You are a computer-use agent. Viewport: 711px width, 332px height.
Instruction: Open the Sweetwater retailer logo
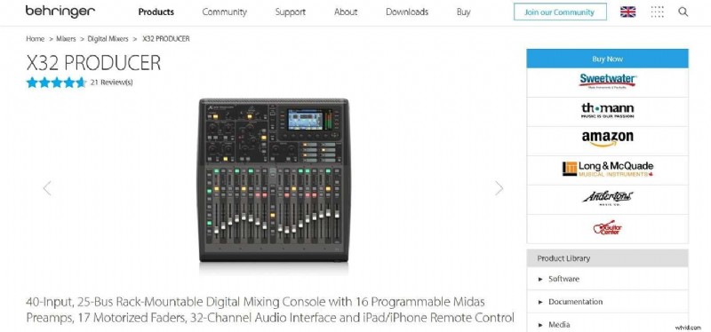tap(608, 81)
